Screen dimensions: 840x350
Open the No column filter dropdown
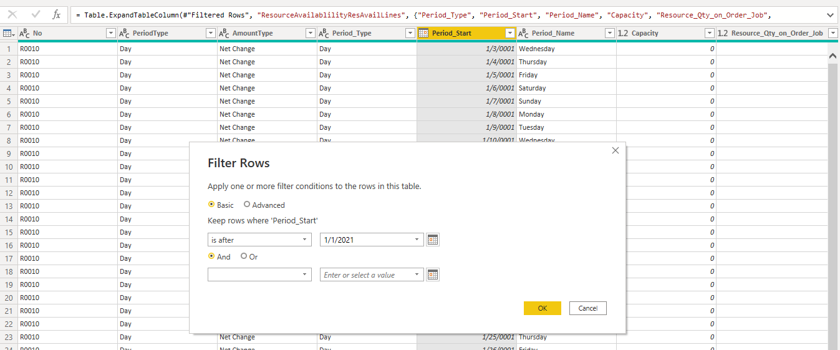[x=111, y=33]
